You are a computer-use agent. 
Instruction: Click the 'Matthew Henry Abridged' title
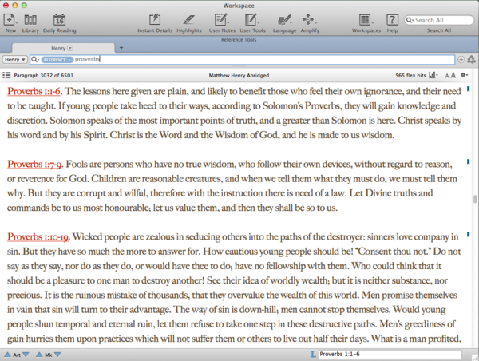click(239, 76)
